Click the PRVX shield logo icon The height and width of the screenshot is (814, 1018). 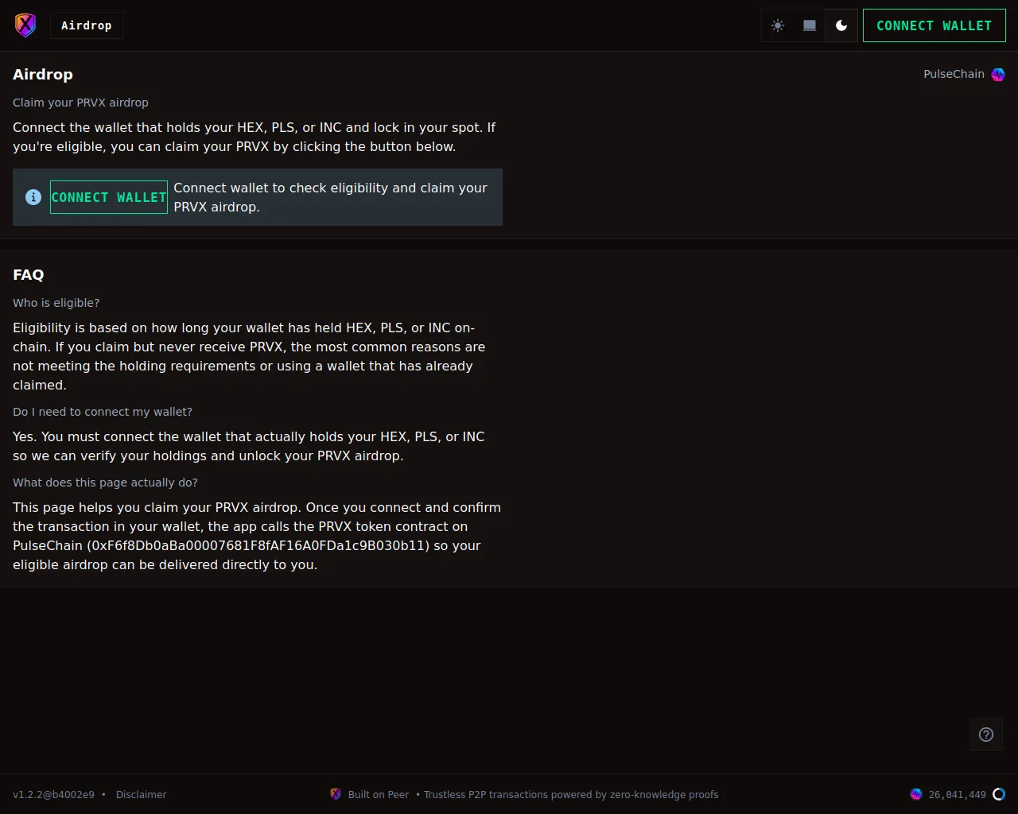[25, 25]
